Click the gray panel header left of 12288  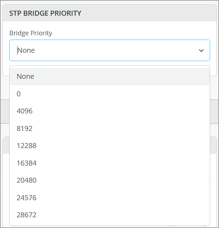[6, 145]
